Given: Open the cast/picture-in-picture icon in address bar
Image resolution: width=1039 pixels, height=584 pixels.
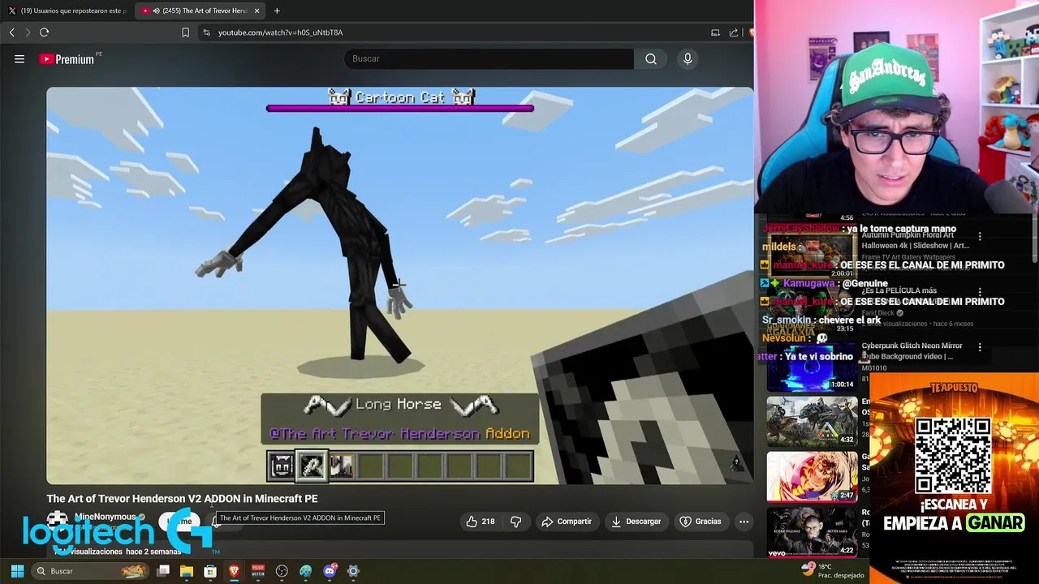Looking at the screenshot, I should click(x=715, y=32).
